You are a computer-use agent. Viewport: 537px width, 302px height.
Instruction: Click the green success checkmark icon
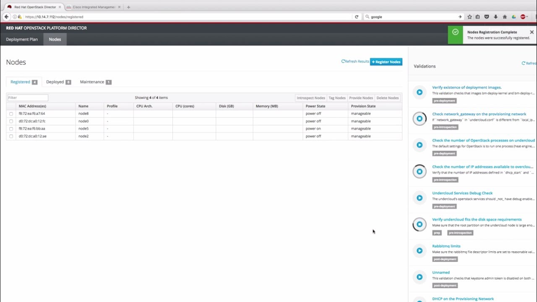click(455, 32)
